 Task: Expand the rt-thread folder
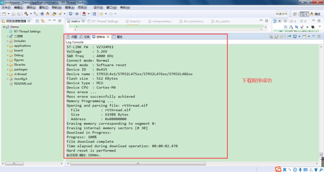7,74
